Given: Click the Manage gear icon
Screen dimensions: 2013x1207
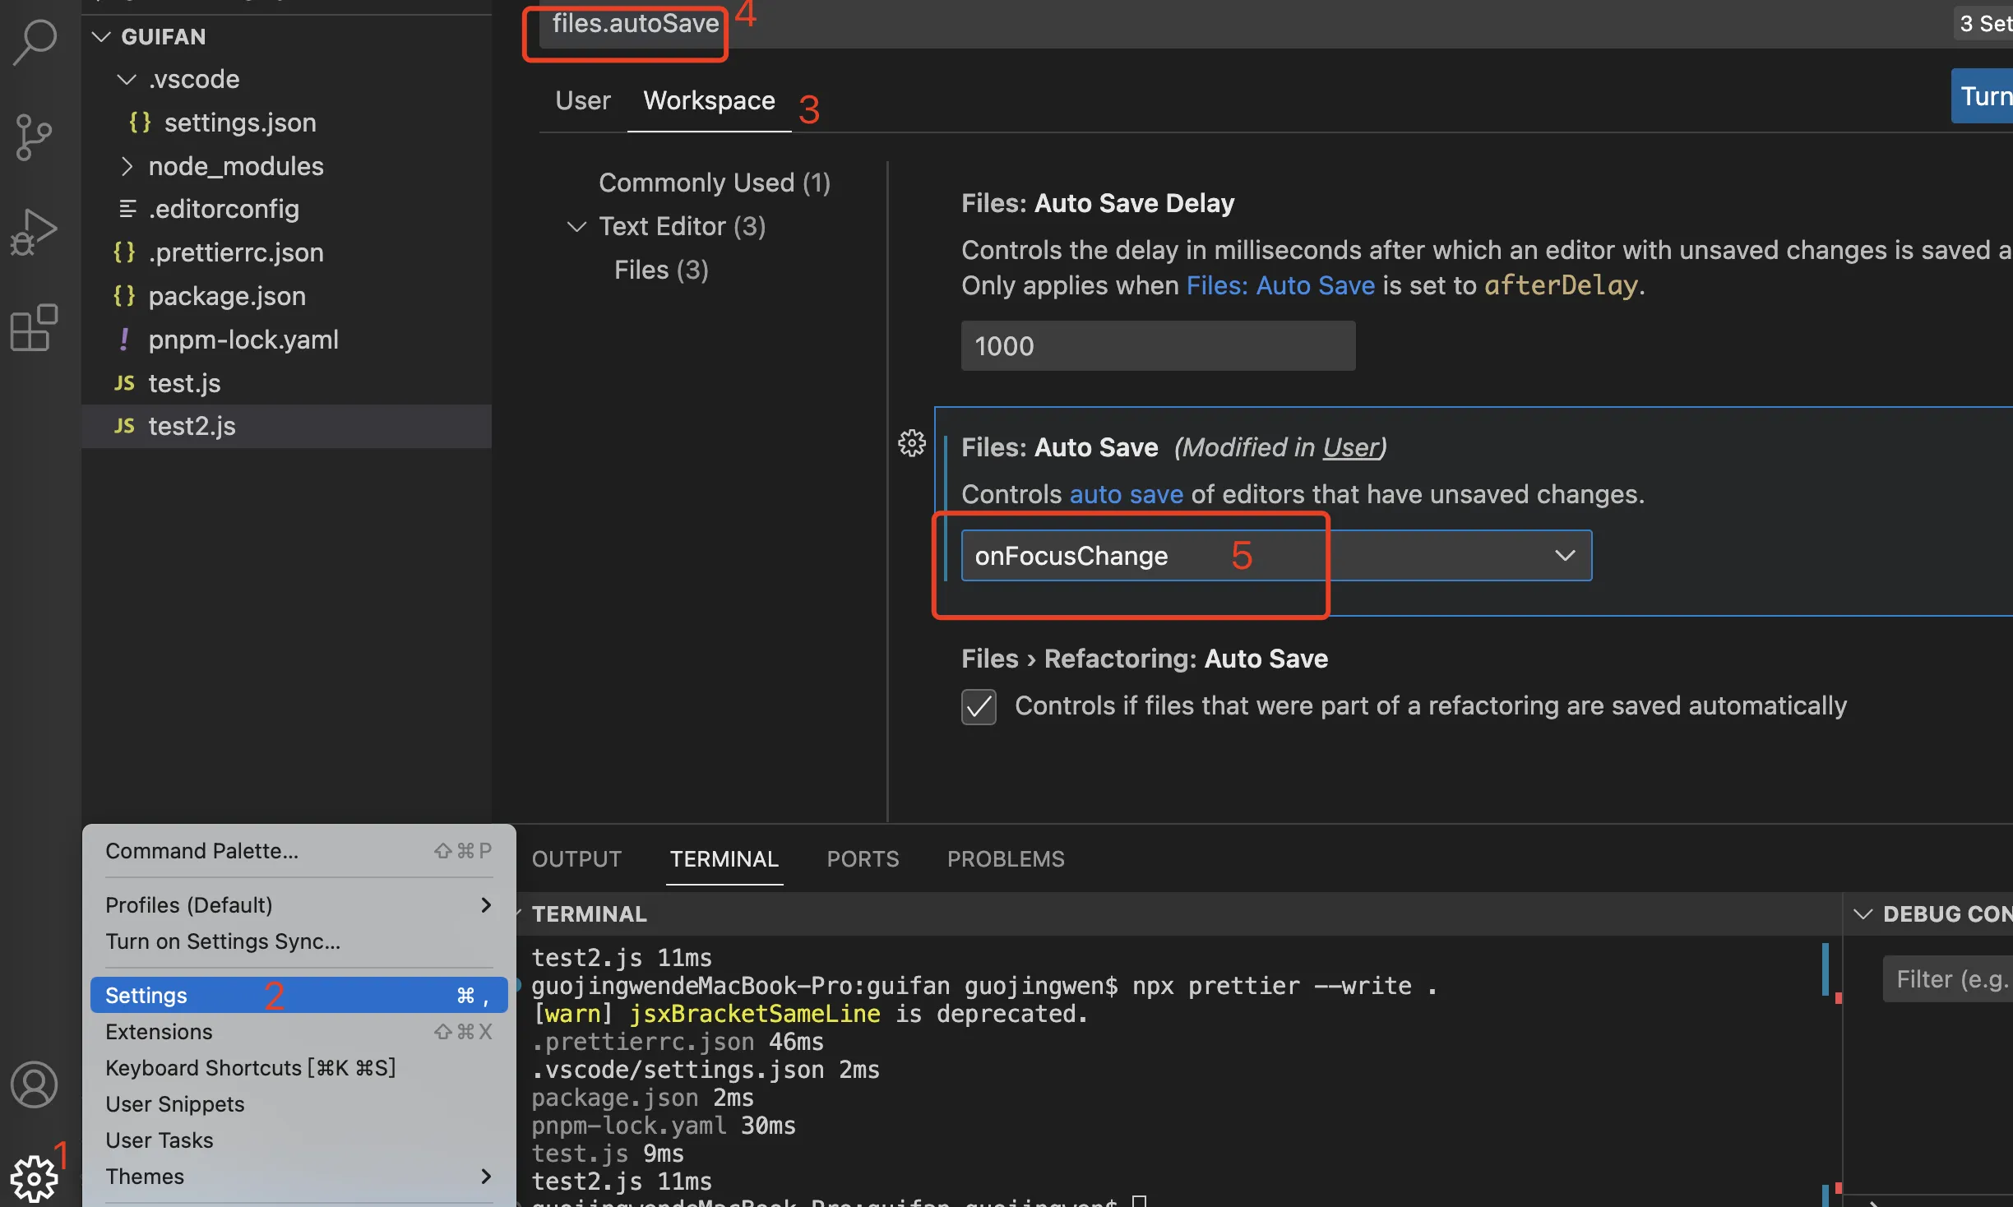Looking at the screenshot, I should pyautogui.click(x=34, y=1178).
